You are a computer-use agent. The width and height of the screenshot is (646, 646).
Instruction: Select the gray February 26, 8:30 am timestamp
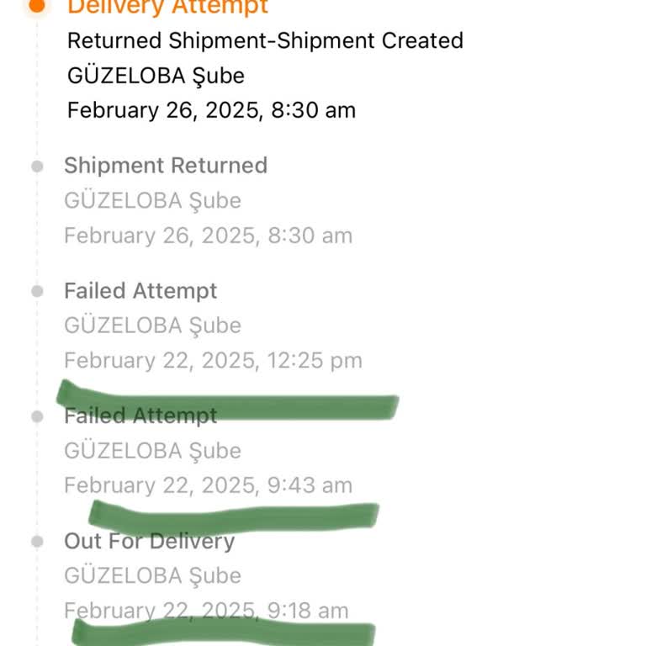[x=208, y=236]
